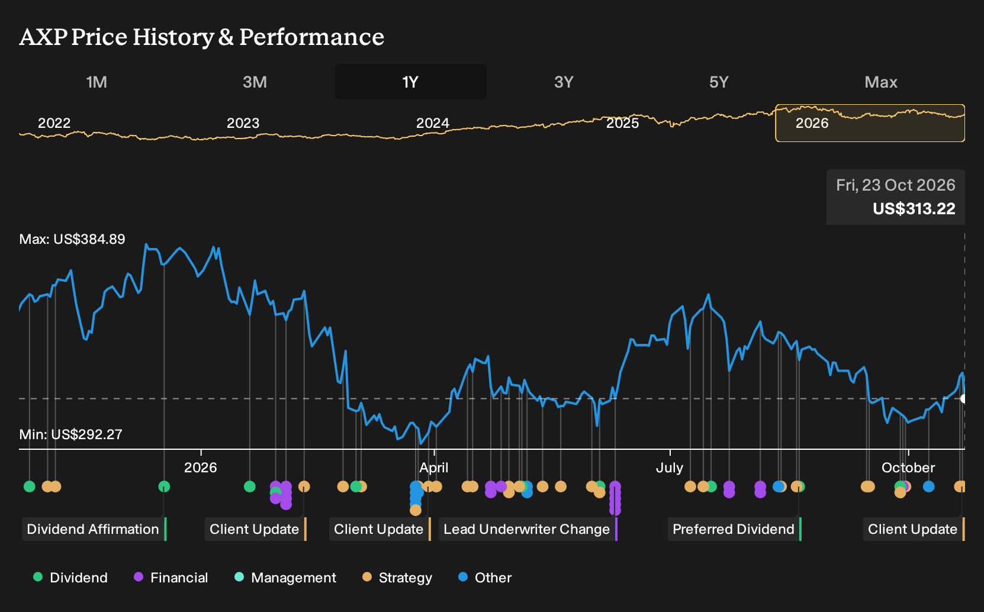Screen dimensions: 984x612
Task: Select the Max range tab
Action: (881, 82)
